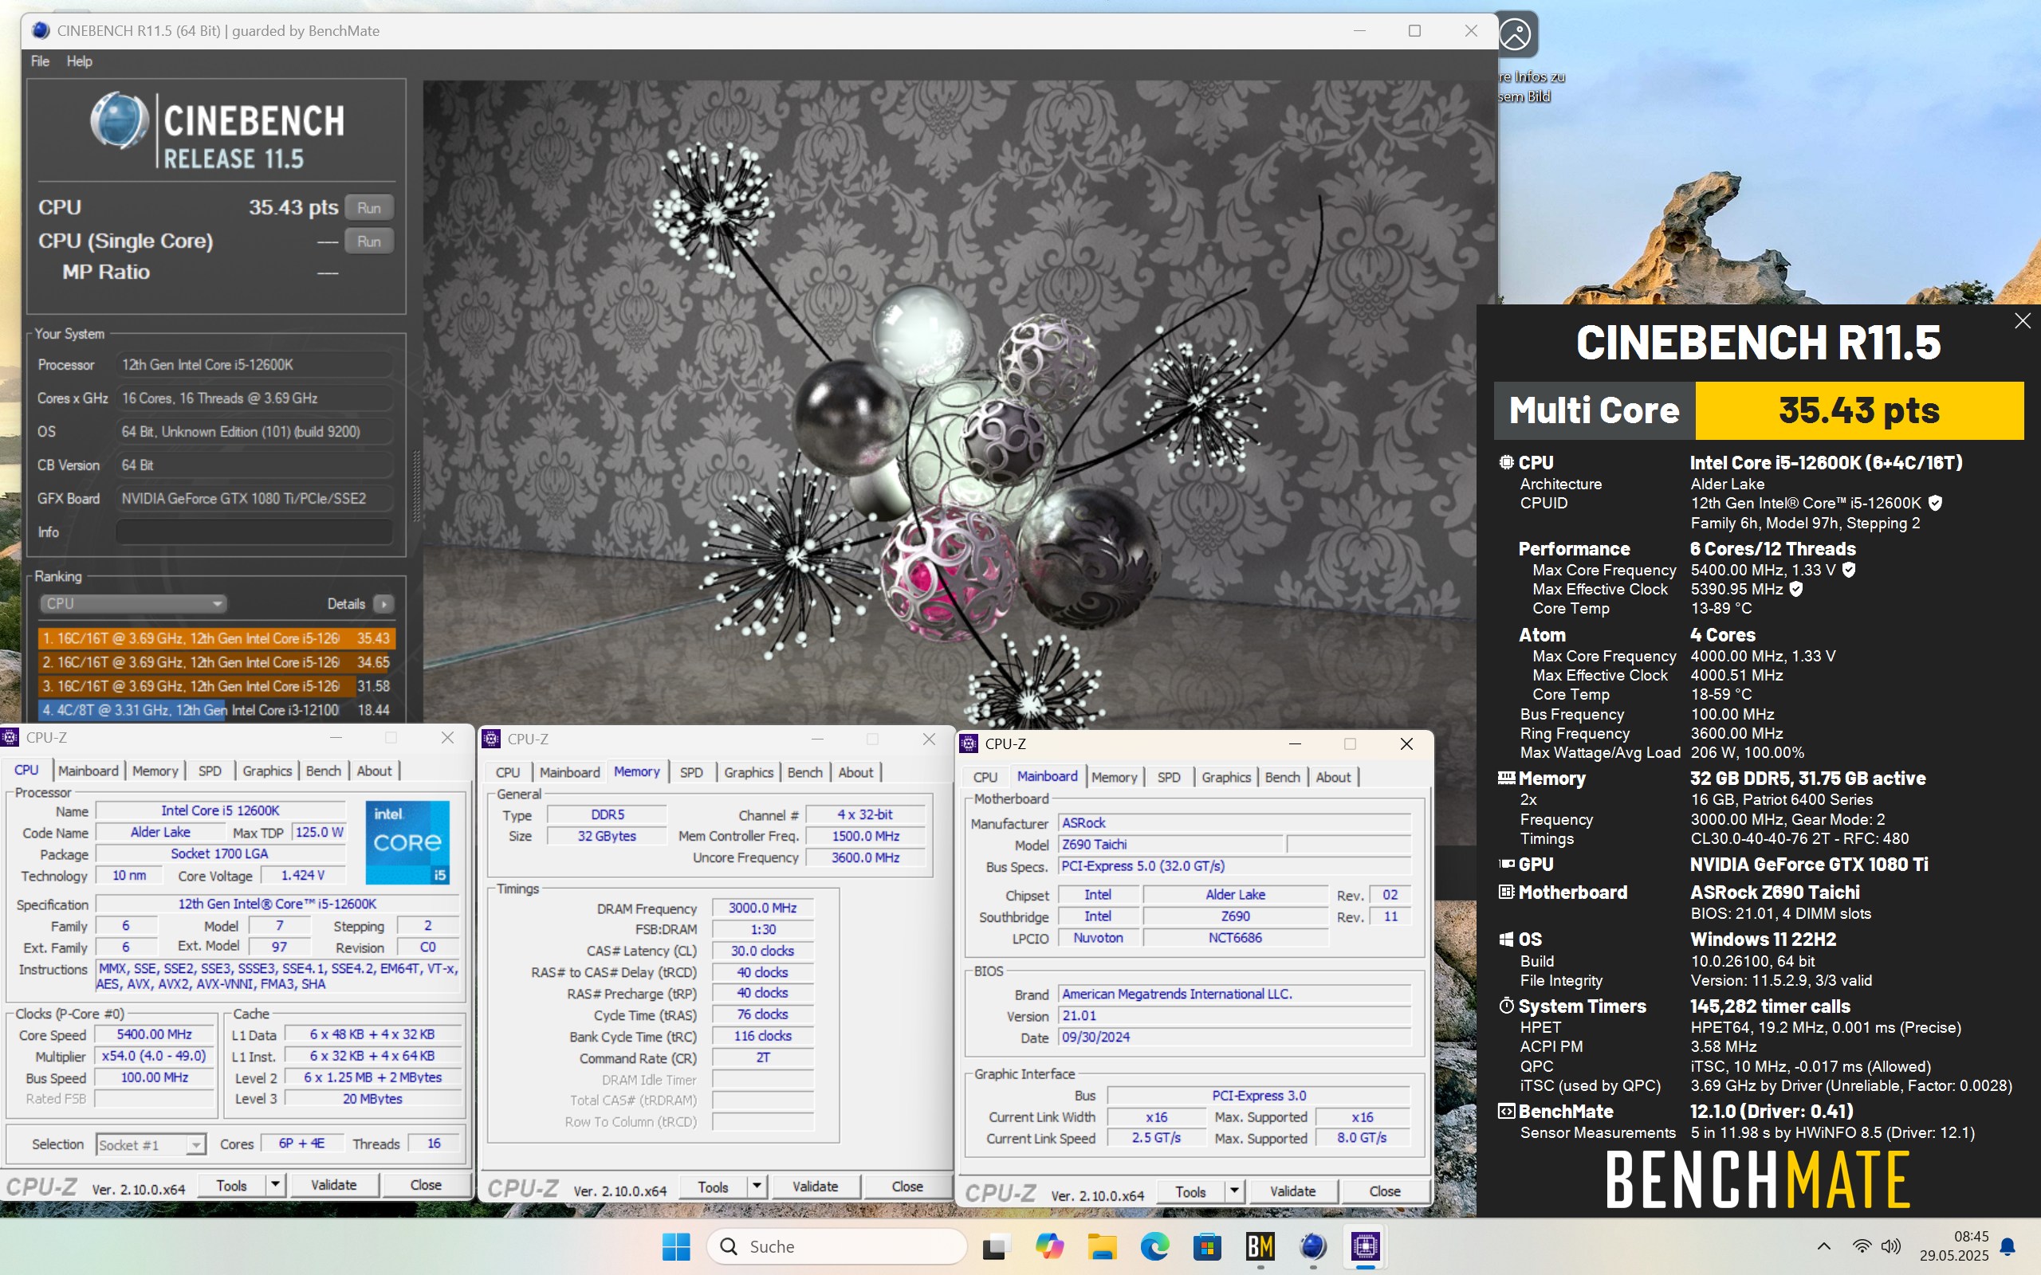Click the Memory CPU-Z window icon
2041x1275 pixels.
(491, 739)
